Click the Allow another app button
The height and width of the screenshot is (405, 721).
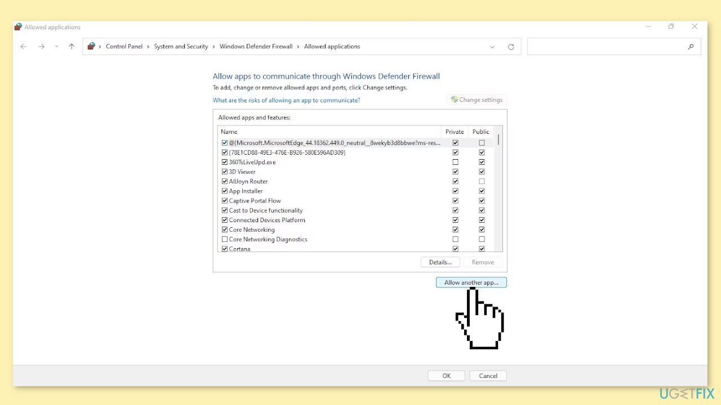point(471,282)
